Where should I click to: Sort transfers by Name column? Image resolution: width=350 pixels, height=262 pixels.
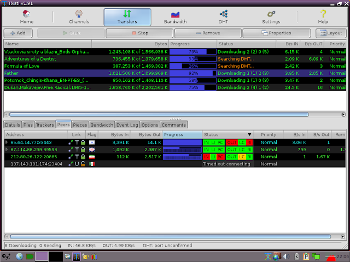(x=48, y=44)
